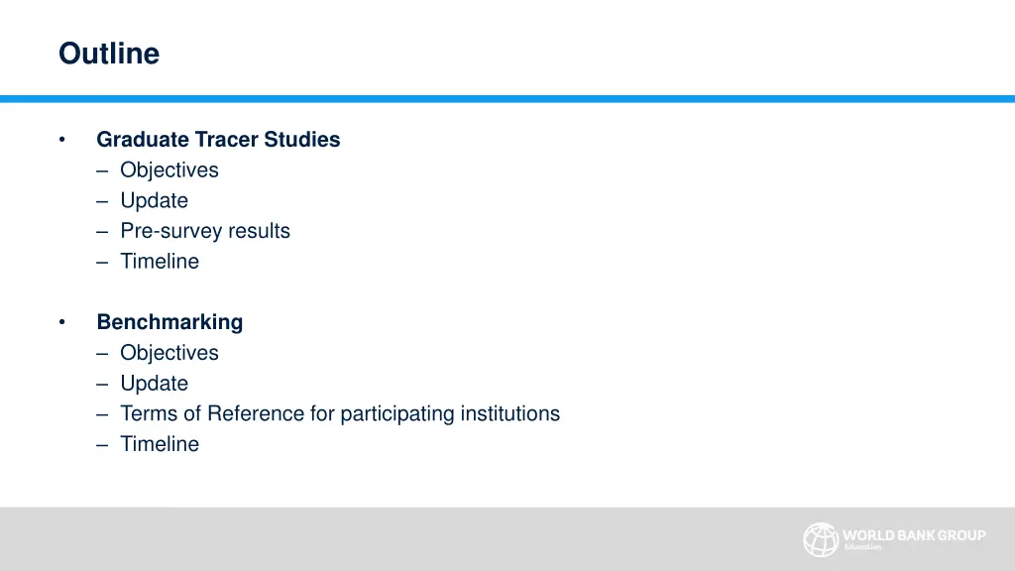Select the Benchmarking heading text
This screenshot has width=1015, height=571.
(x=169, y=322)
